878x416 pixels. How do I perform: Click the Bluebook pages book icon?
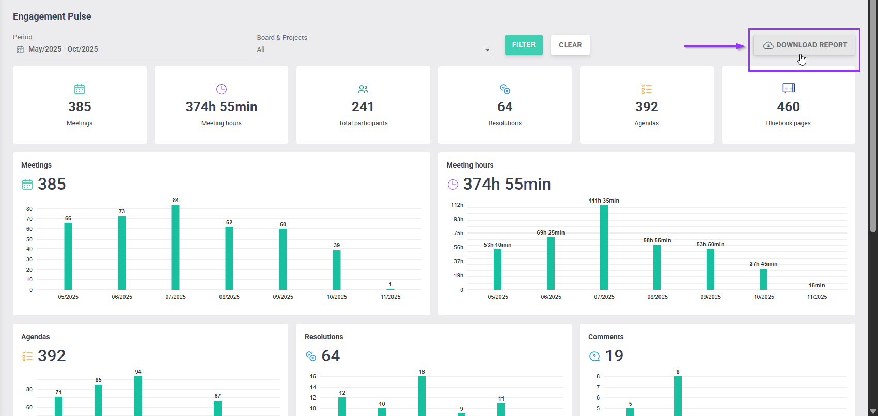[x=788, y=88]
